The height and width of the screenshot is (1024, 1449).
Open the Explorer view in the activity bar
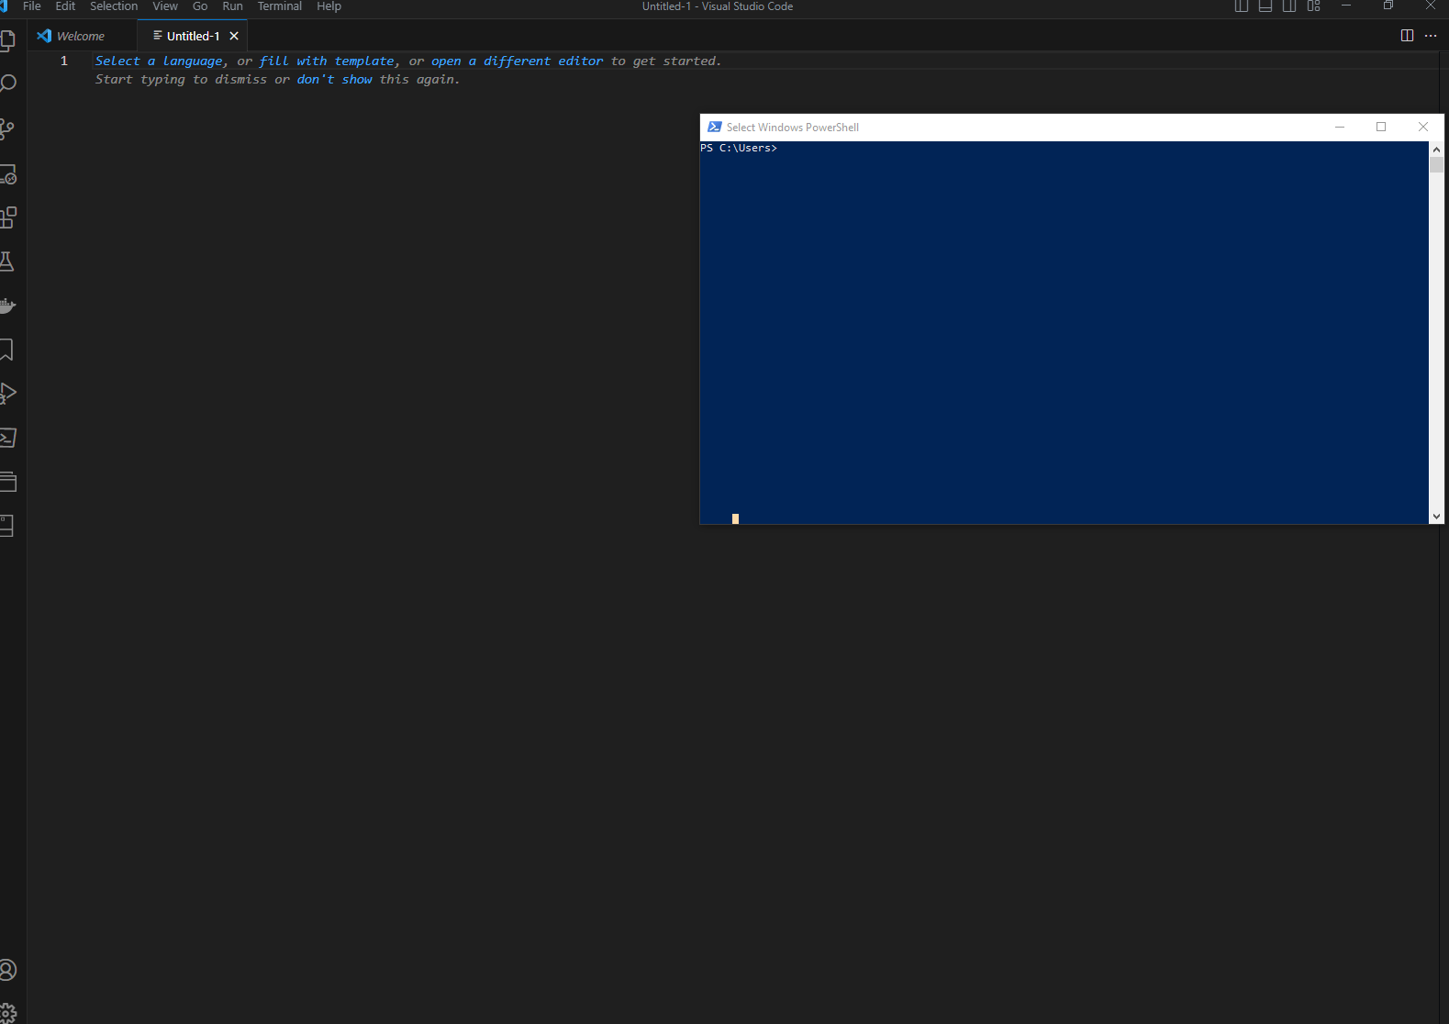coord(7,40)
